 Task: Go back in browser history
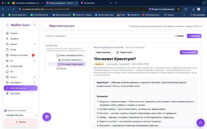(x=3, y=9)
